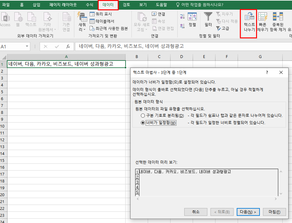Image resolution: width=292 pixels, height=223 pixels.
Task: Click Finish (마침) button in wizard
Action: point(275,212)
